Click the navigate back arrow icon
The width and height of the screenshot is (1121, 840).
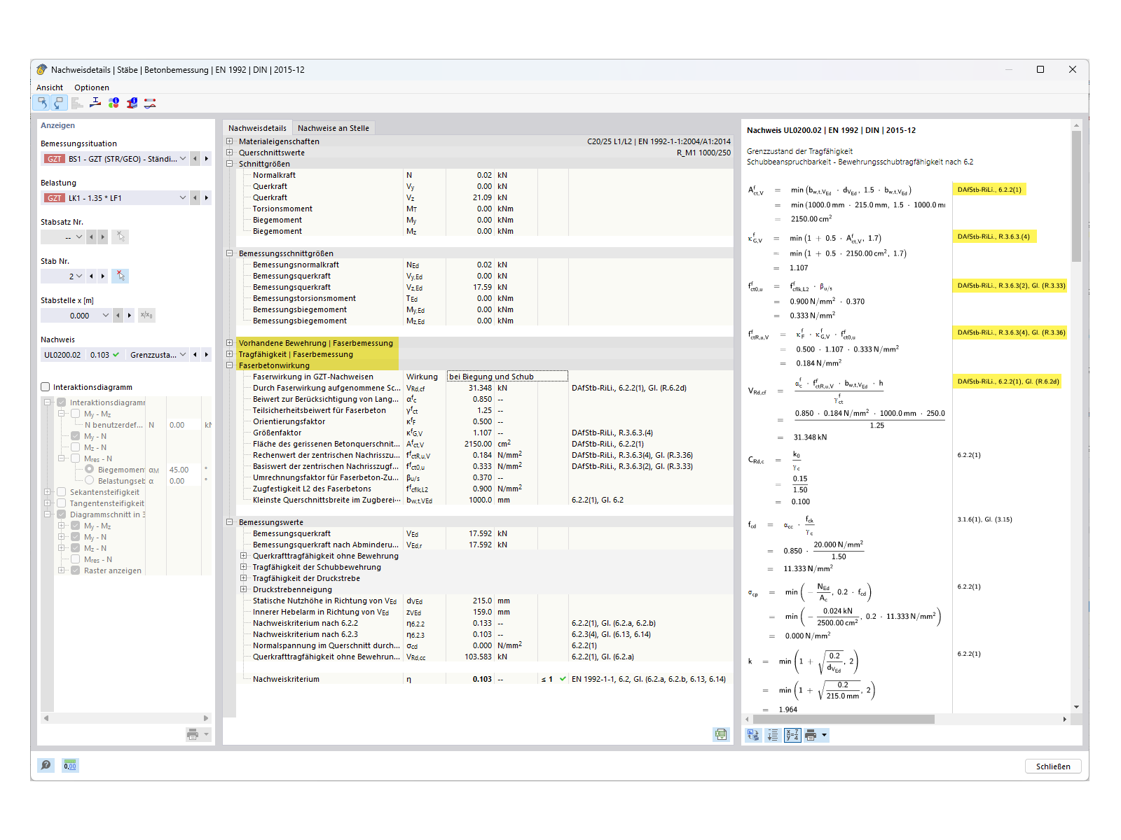[41, 103]
